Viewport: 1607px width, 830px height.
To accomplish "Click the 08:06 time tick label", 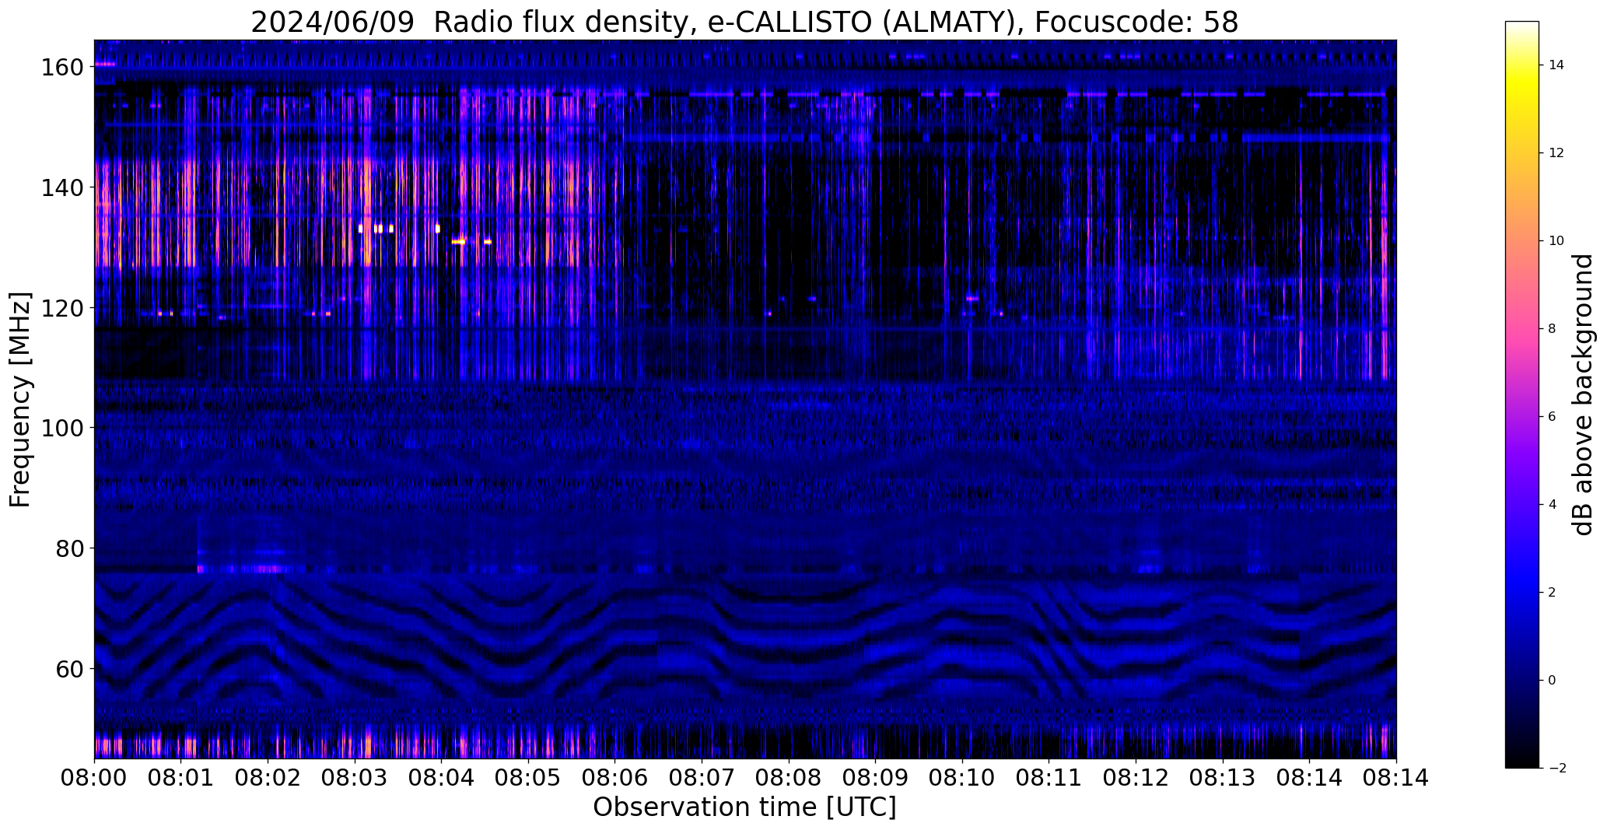I will tap(614, 778).
